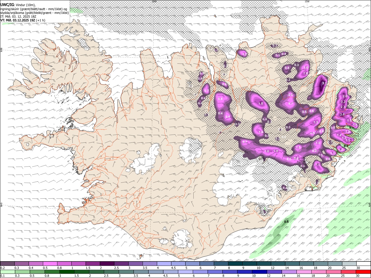The height and width of the screenshot is (278, 371).
Task: Click the '20W' longitude label on the top edge
Action: (154, 1)
